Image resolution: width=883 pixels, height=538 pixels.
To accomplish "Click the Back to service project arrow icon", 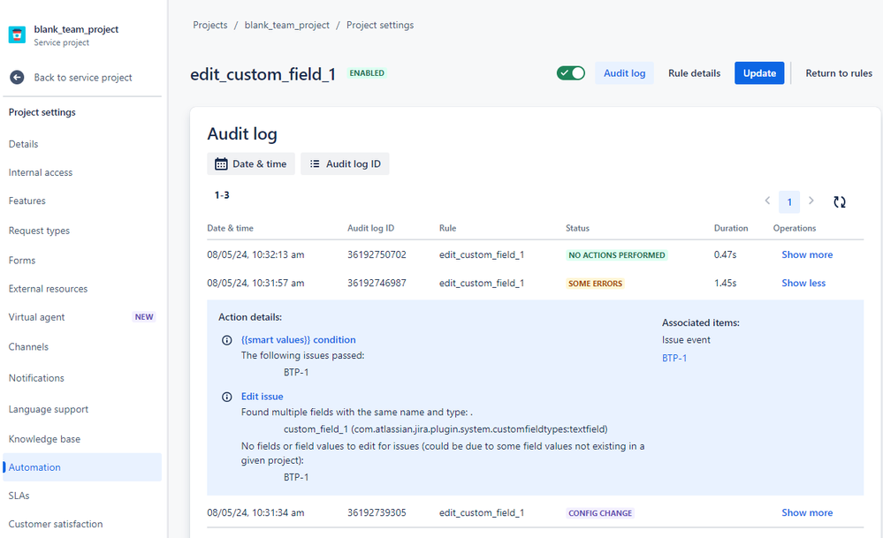I will click(17, 78).
